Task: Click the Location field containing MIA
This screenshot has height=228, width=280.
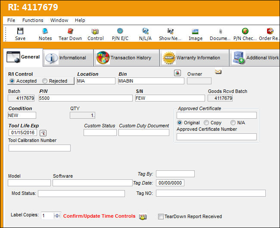Action: tap(96, 81)
